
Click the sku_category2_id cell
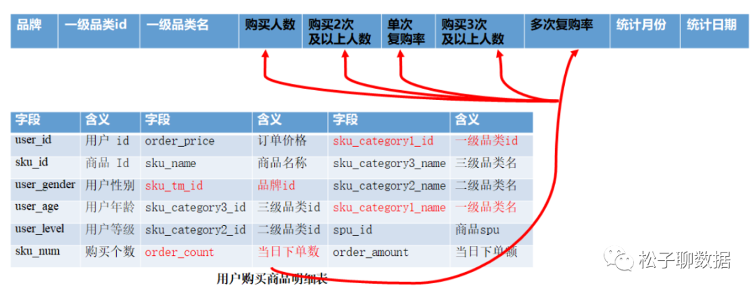point(196,234)
